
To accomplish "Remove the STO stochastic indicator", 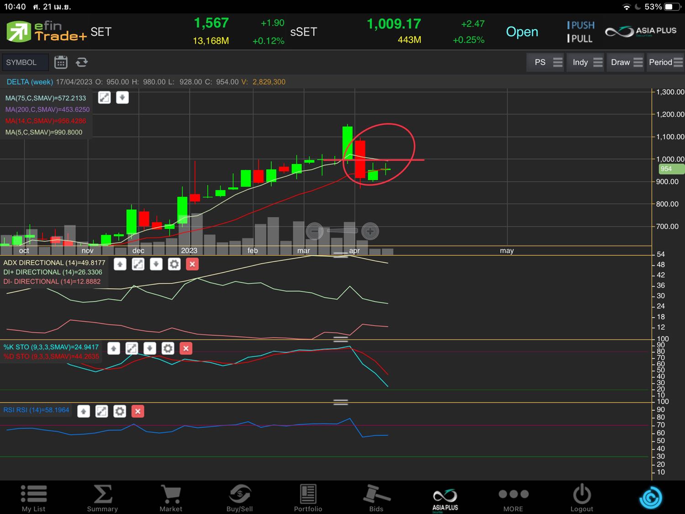I will coord(186,349).
